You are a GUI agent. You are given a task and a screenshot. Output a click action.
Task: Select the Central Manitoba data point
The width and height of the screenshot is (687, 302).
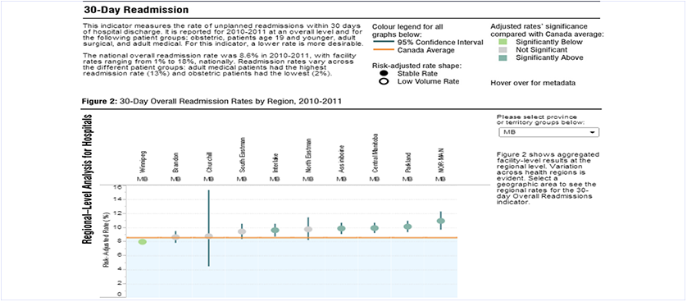[x=374, y=228]
